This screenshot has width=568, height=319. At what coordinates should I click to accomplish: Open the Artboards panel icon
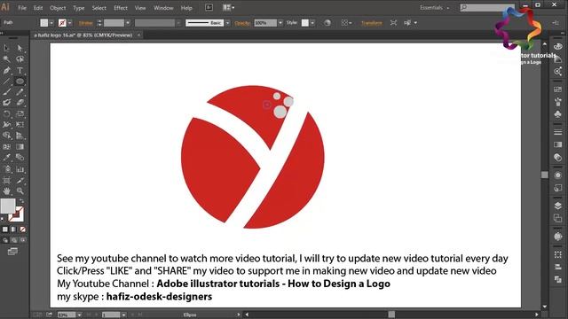coord(558,218)
